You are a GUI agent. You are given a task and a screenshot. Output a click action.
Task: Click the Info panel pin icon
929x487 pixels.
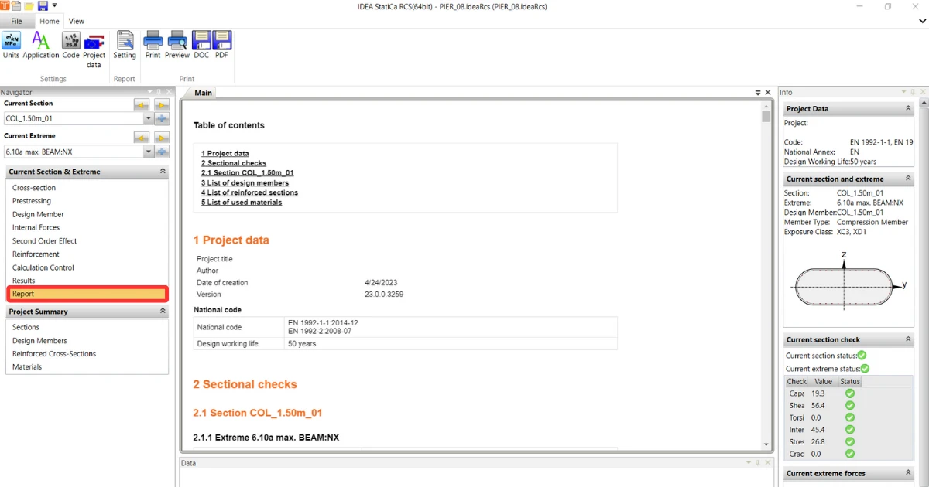point(914,92)
